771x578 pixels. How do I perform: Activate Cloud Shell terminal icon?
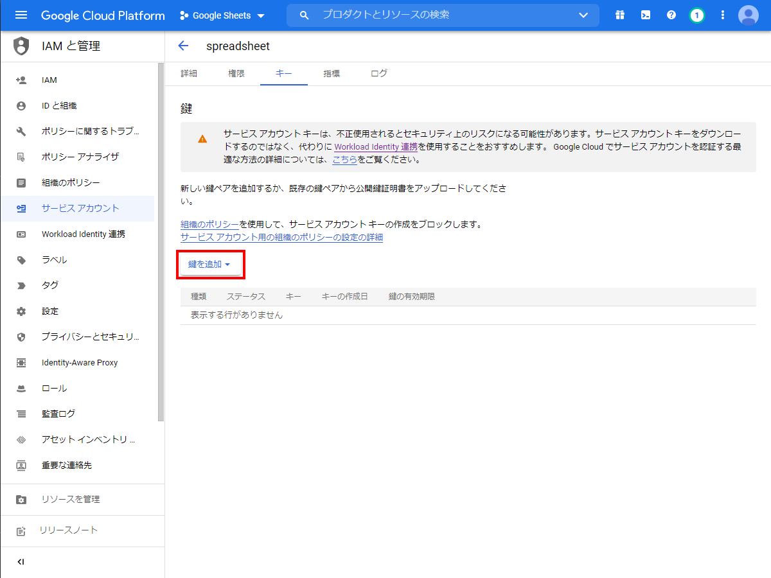point(646,15)
